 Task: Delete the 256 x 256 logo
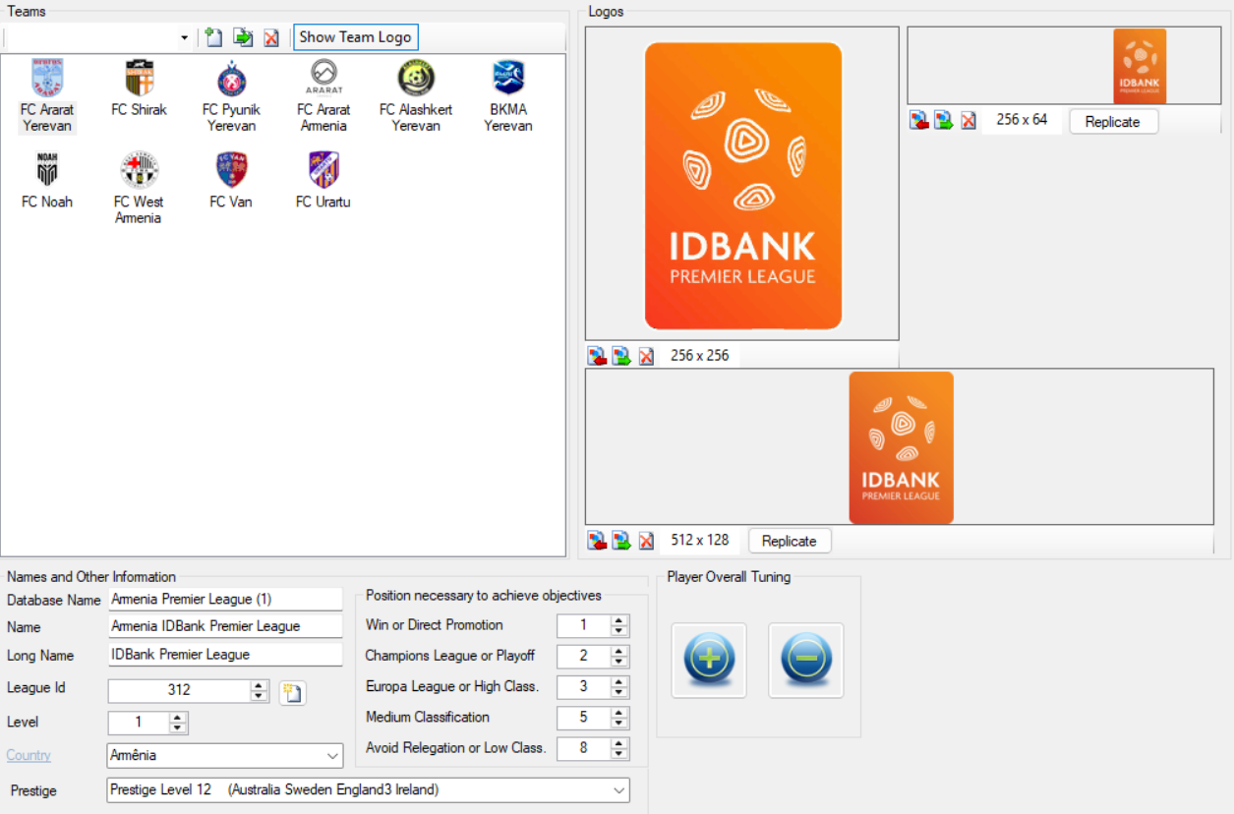click(646, 356)
